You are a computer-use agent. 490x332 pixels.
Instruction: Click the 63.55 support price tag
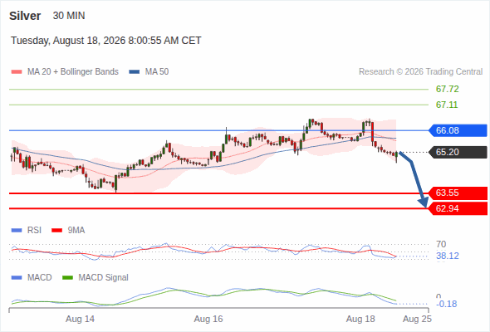[x=458, y=193]
